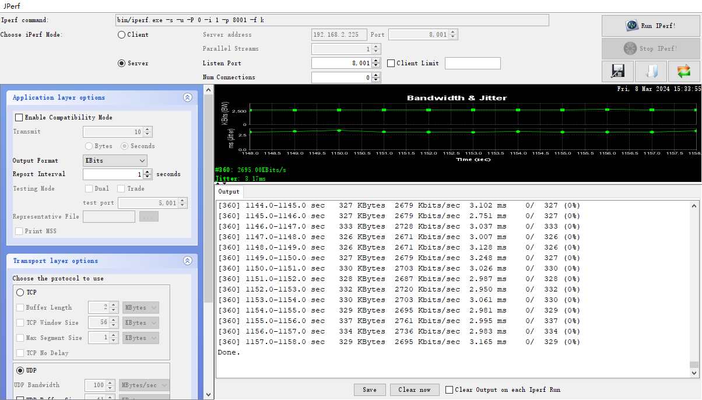
Task: Click the graph date and time stamp
Action: 659,89
